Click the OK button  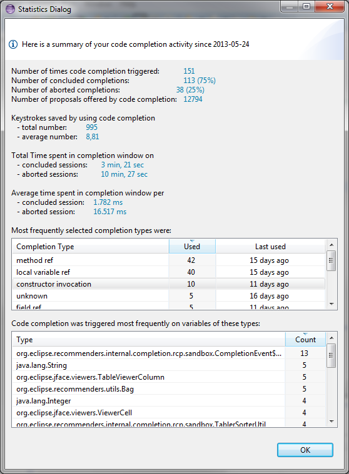tap(305, 450)
